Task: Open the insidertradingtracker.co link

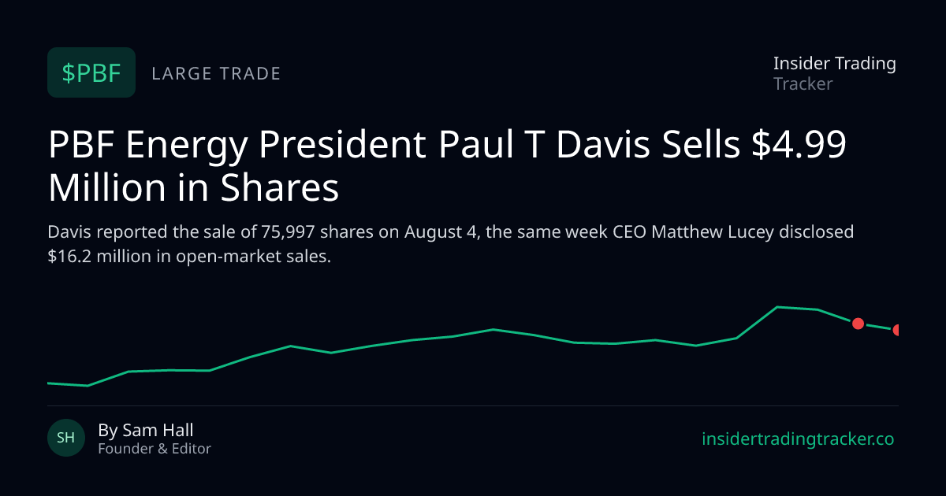Action: pyautogui.click(x=798, y=439)
